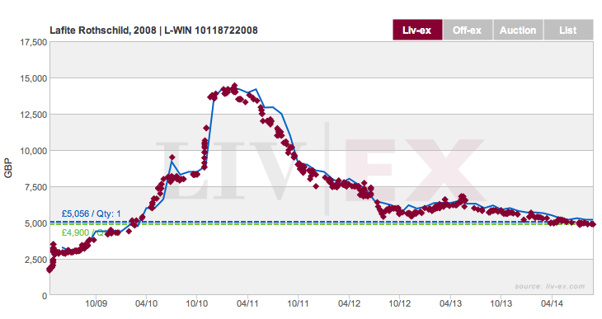Click the 17,500 y-axis value
This screenshot has width=602, height=319.
34,42
